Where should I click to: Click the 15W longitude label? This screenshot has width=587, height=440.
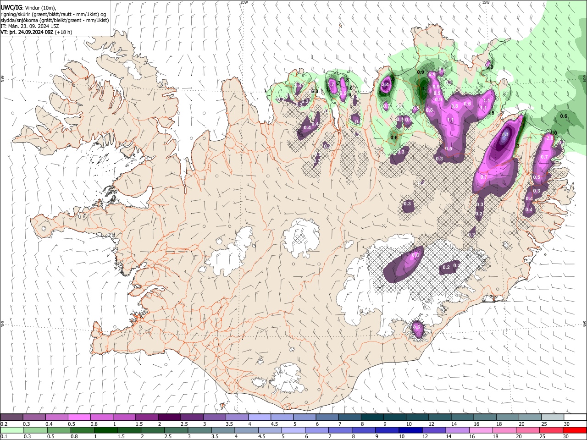click(486, 2)
